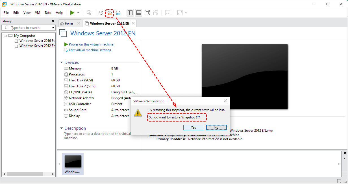Click the large VM screen preview

pyautogui.click(x=245, y=76)
